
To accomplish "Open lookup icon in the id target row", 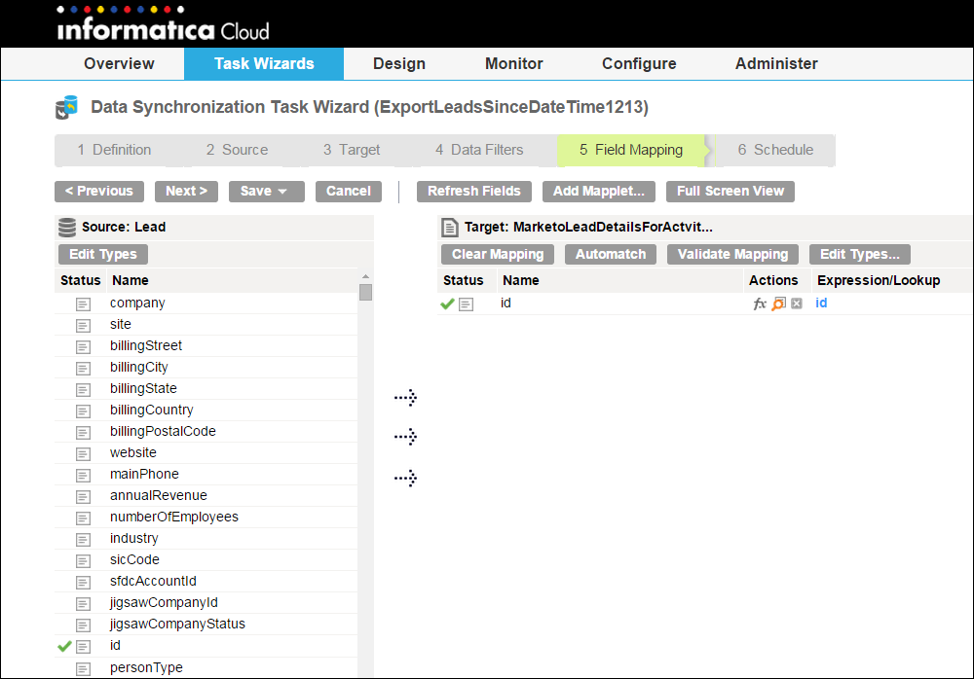I will pyautogui.click(x=778, y=304).
